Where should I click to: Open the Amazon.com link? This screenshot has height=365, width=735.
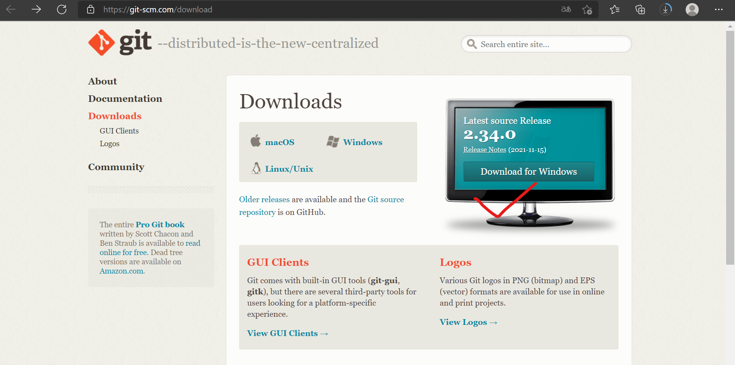pyautogui.click(x=122, y=271)
